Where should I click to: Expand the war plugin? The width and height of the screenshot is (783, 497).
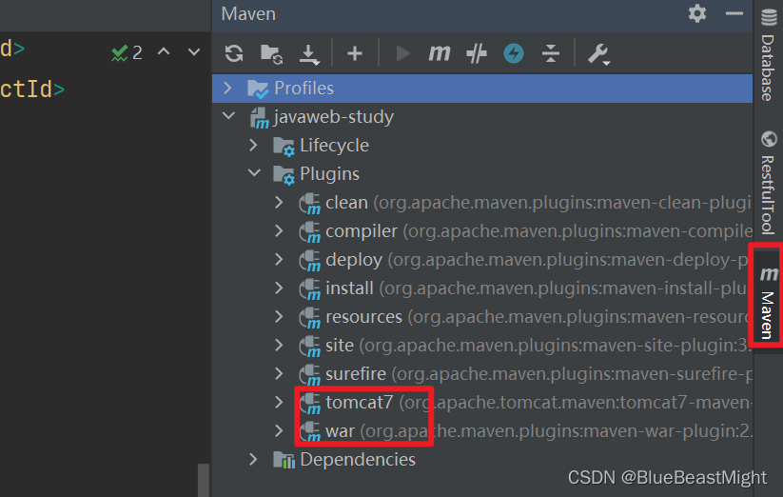point(279,430)
